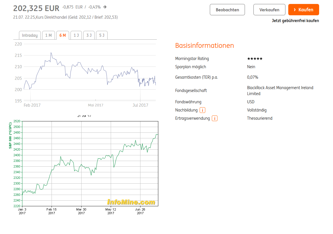Click the Basisinformationen heading
Viewport: 333px width, 234px height.
[204, 46]
